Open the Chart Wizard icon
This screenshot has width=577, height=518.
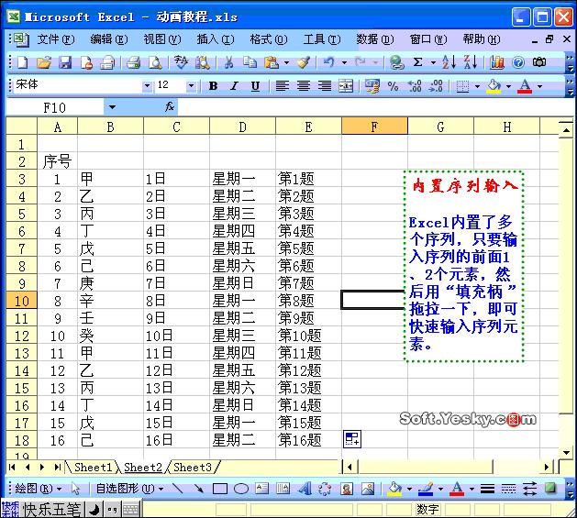[x=497, y=62]
